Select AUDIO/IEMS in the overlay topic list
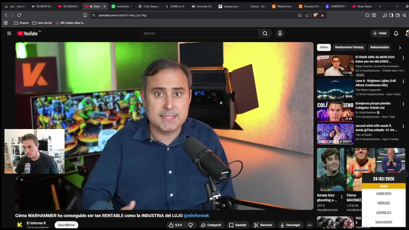 [384, 194]
